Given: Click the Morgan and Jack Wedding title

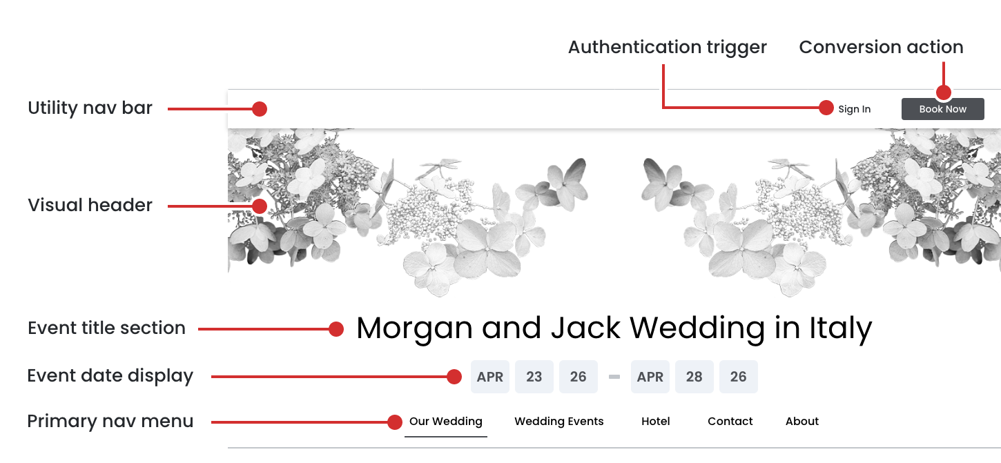Looking at the screenshot, I should [x=614, y=328].
